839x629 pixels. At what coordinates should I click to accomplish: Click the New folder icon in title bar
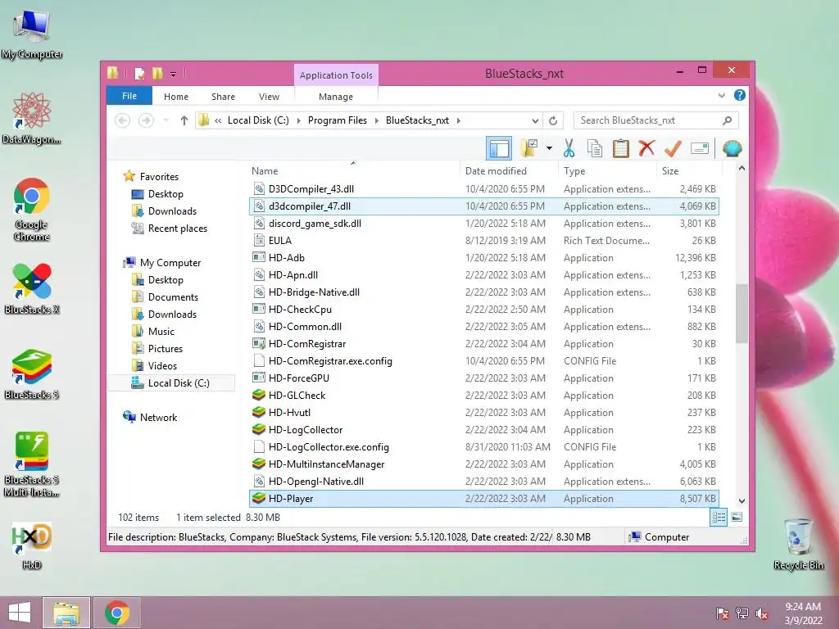pyautogui.click(x=157, y=73)
